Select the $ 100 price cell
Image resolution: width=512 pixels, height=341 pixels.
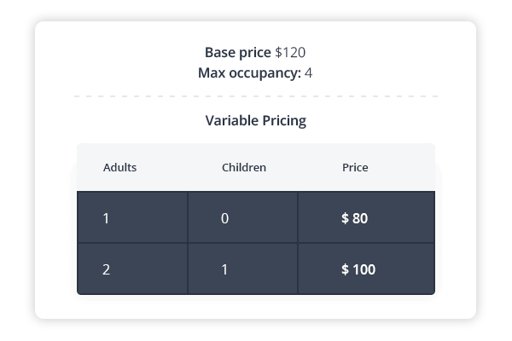[x=365, y=269]
